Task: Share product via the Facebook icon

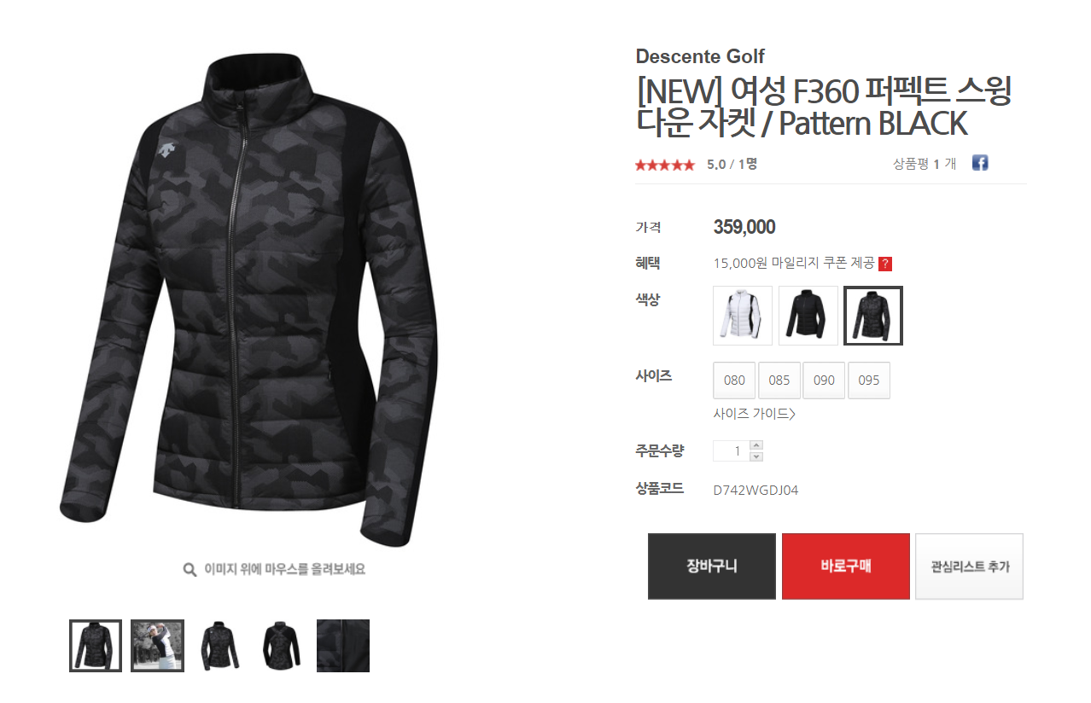Action: click(980, 163)
